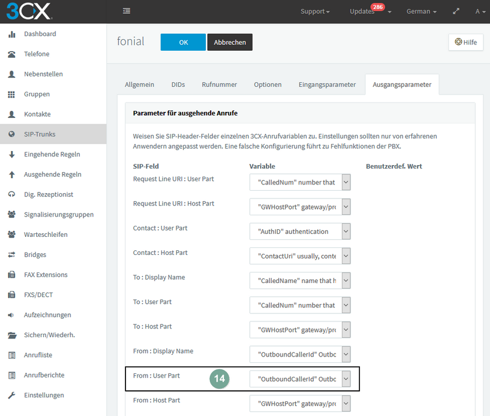Switch to the Rufnummer tab
Screen dimensions: 490x416
pos(219,85)
